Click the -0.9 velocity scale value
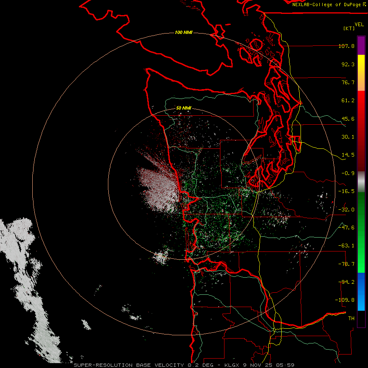368x368 pixels. [348, 173]
